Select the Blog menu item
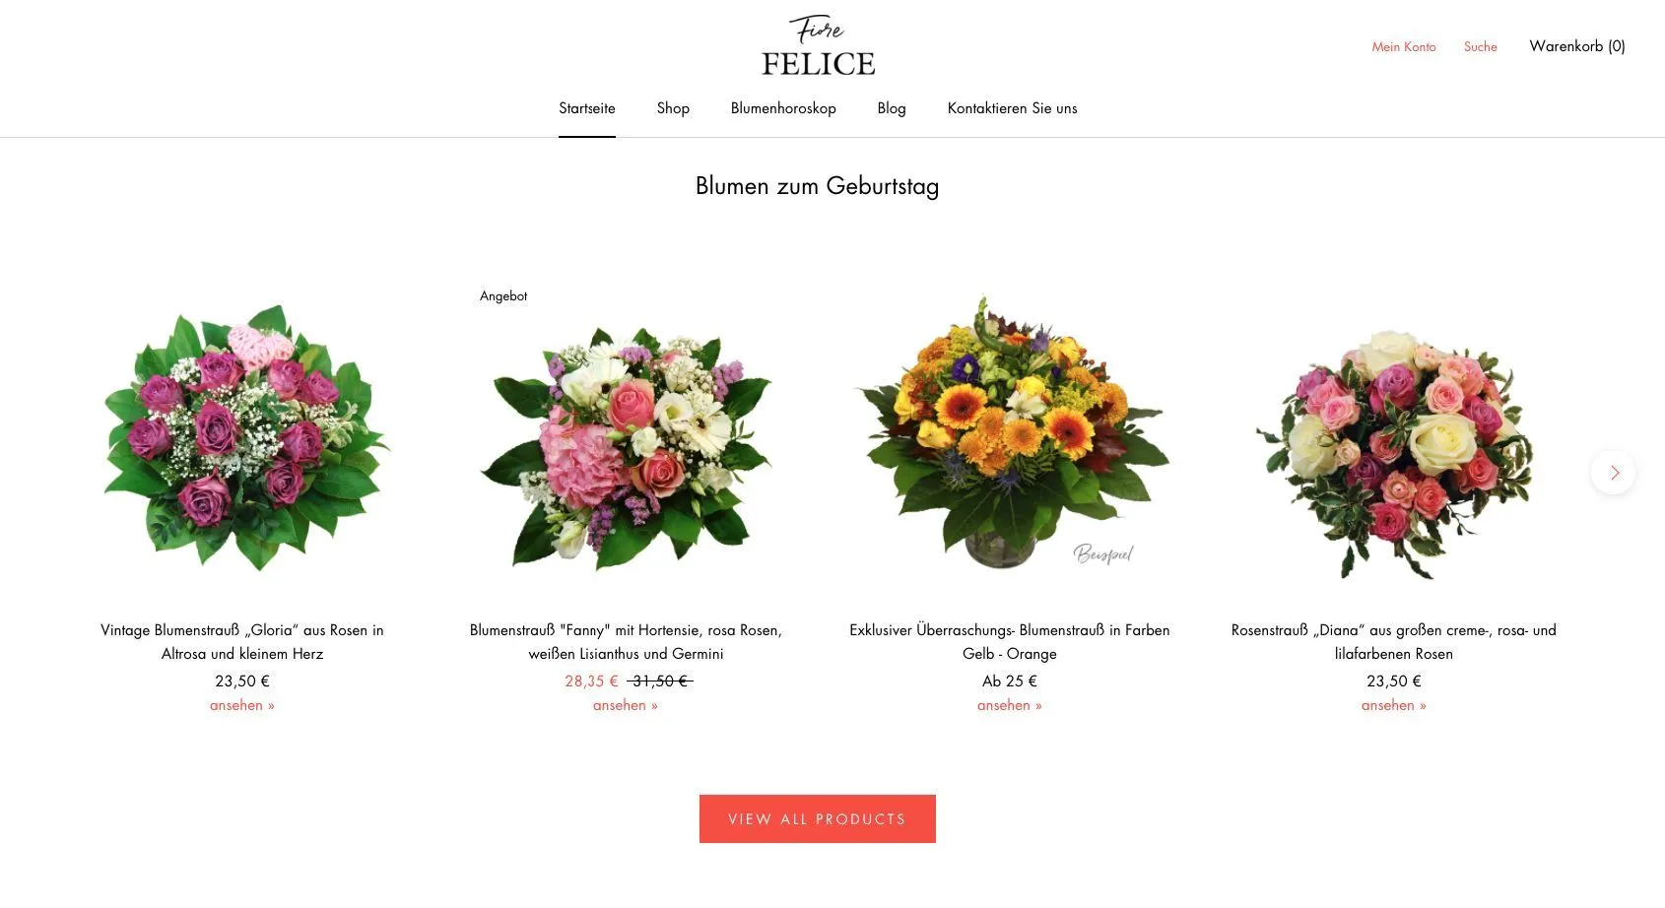 (891, 108)
